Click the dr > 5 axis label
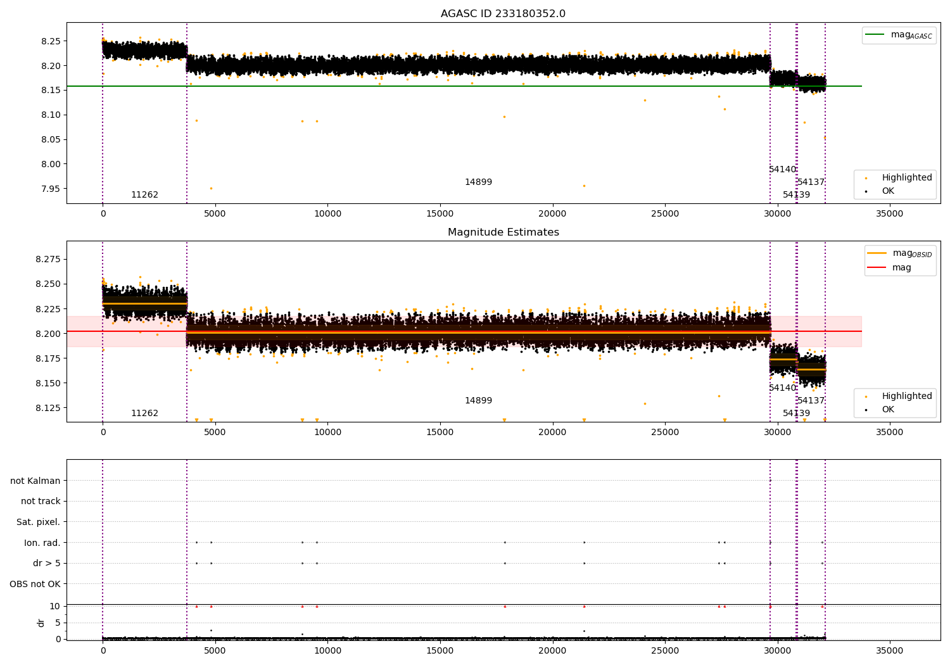This screenshot has height=665, width=950. (47, 563)
